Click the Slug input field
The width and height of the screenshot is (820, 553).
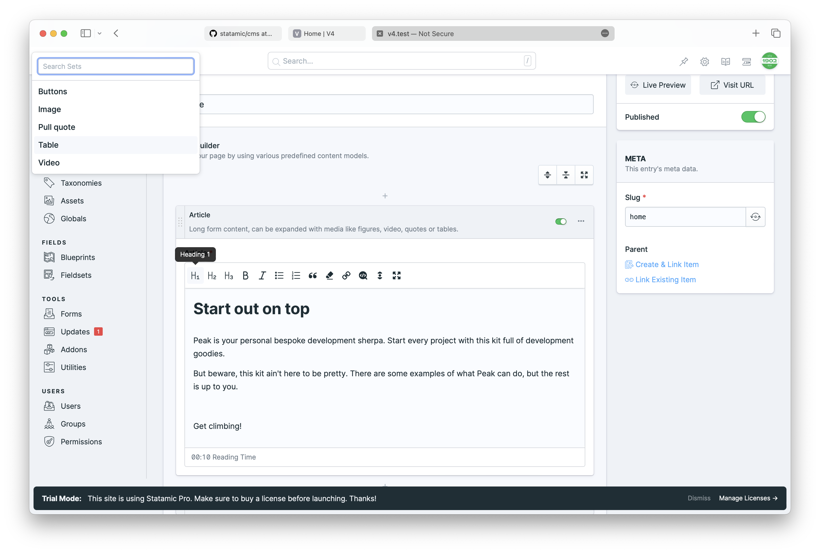685,217
